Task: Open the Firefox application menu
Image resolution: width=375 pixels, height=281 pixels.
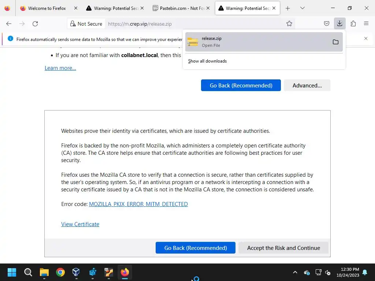Action: (366, 24)
